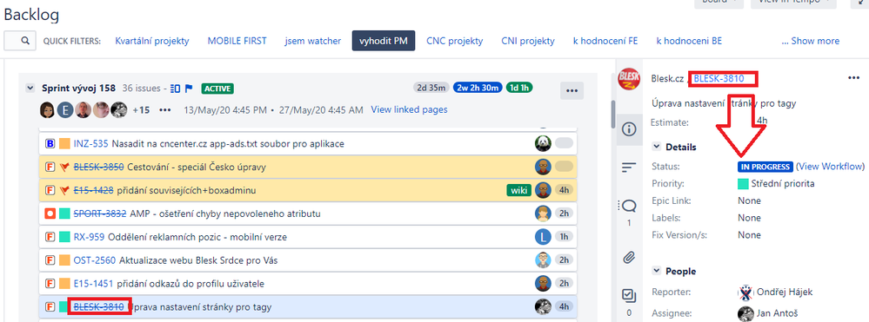869x322 pixels.
Task: Turn off the active vyhodit PM quick filter
Action: 384,41
